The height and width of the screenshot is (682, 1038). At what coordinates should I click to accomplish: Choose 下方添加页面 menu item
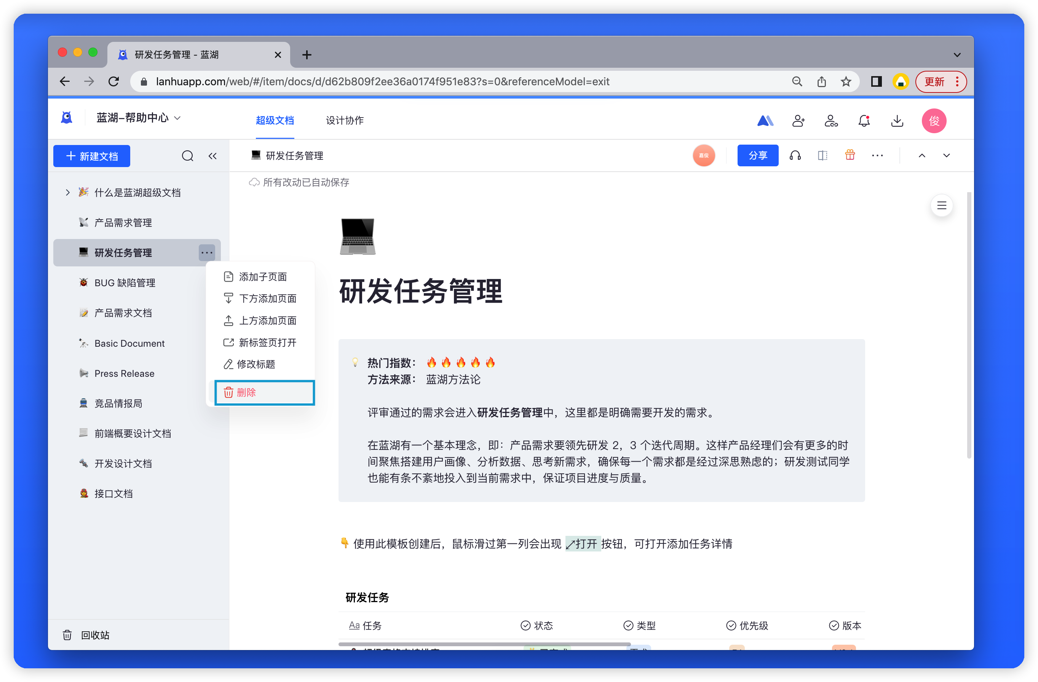[x=261, y=298]
